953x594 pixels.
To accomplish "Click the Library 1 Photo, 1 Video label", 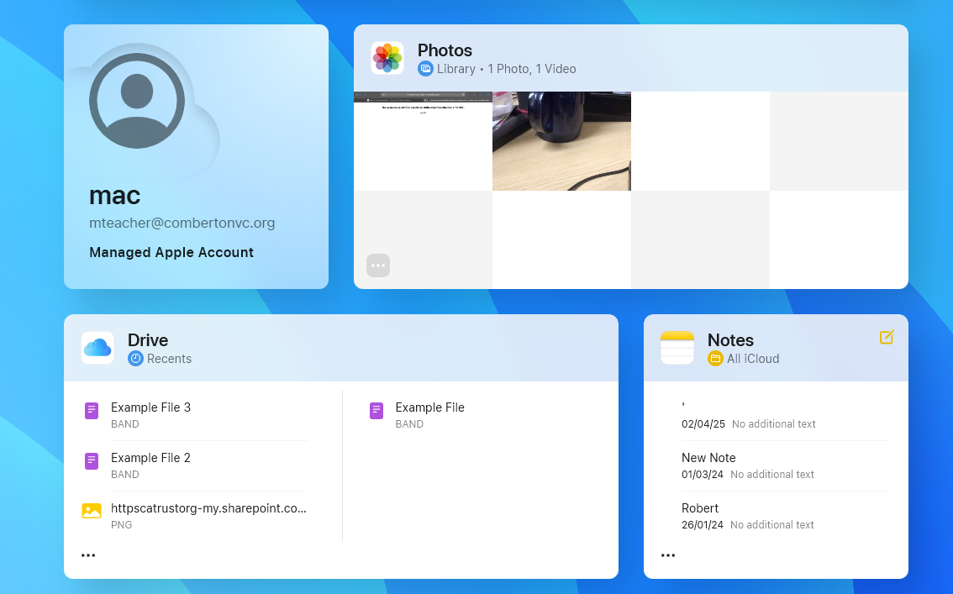I will click(x=506, y=69).
